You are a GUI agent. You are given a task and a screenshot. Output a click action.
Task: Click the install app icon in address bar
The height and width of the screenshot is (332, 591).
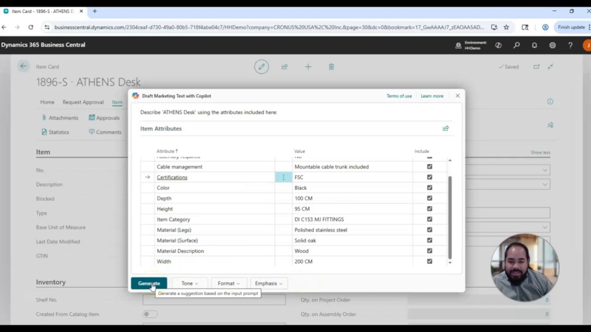(494, 27)
